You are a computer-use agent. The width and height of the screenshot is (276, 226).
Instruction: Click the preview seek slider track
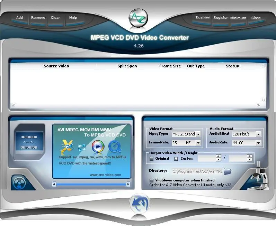91,184
